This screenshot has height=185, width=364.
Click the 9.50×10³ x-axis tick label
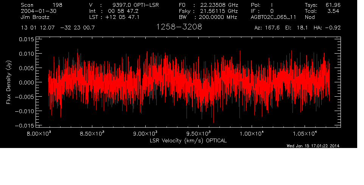pos(199,134)
